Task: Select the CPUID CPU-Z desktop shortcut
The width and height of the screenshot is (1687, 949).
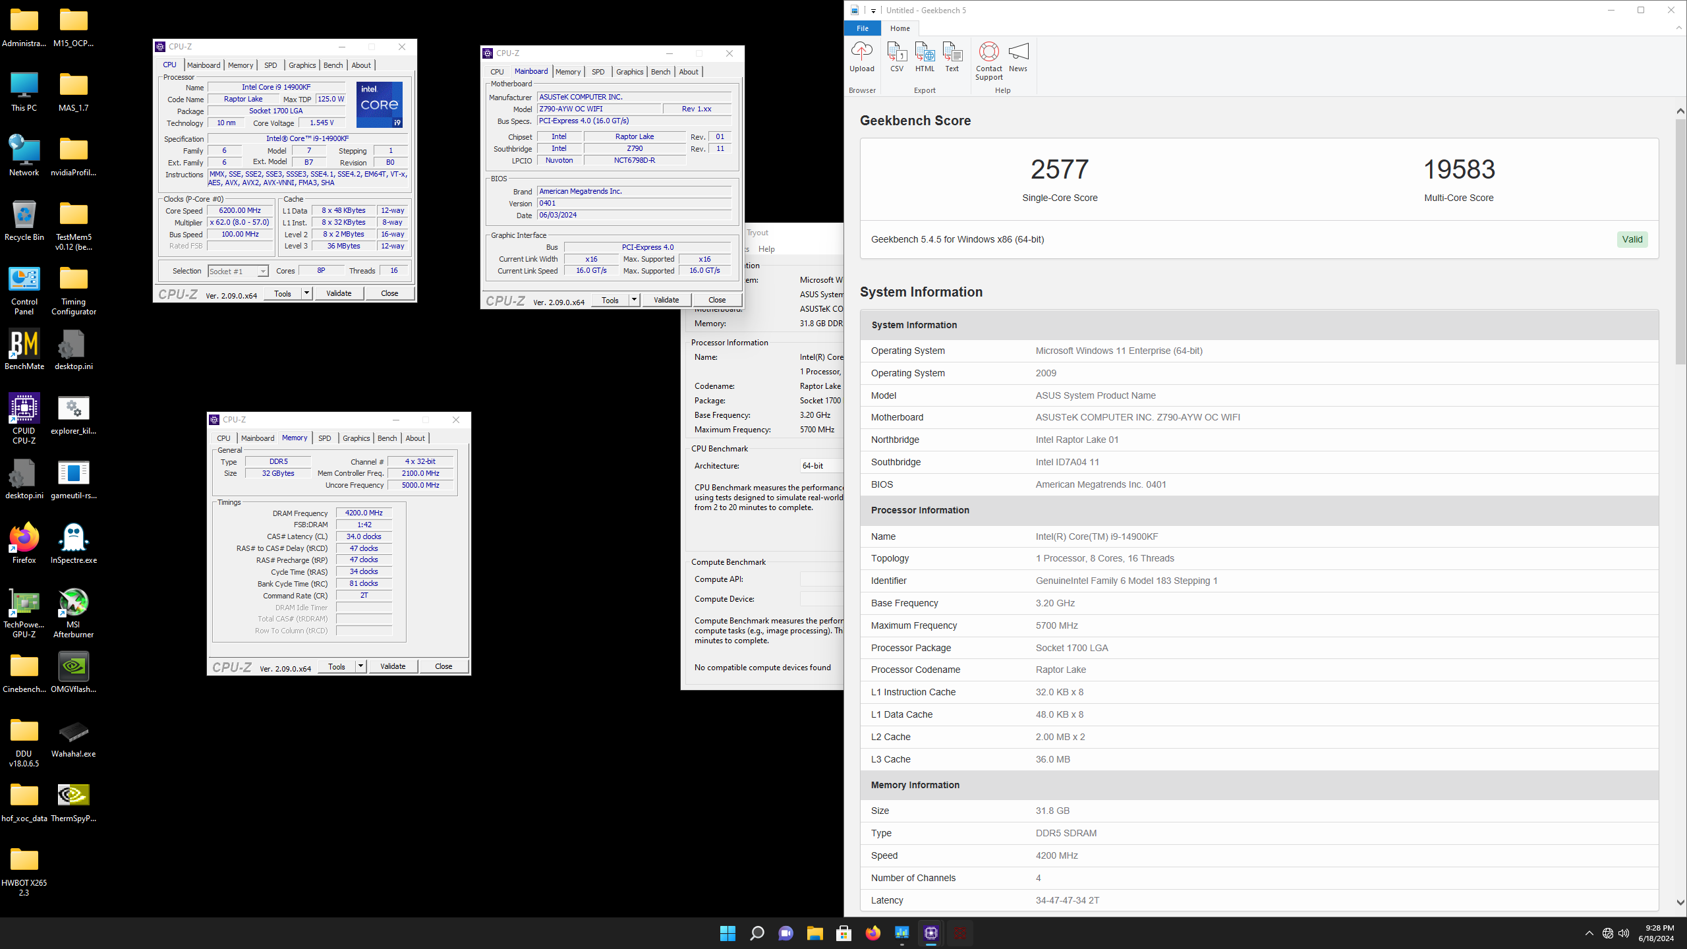Action: (24, 419)
